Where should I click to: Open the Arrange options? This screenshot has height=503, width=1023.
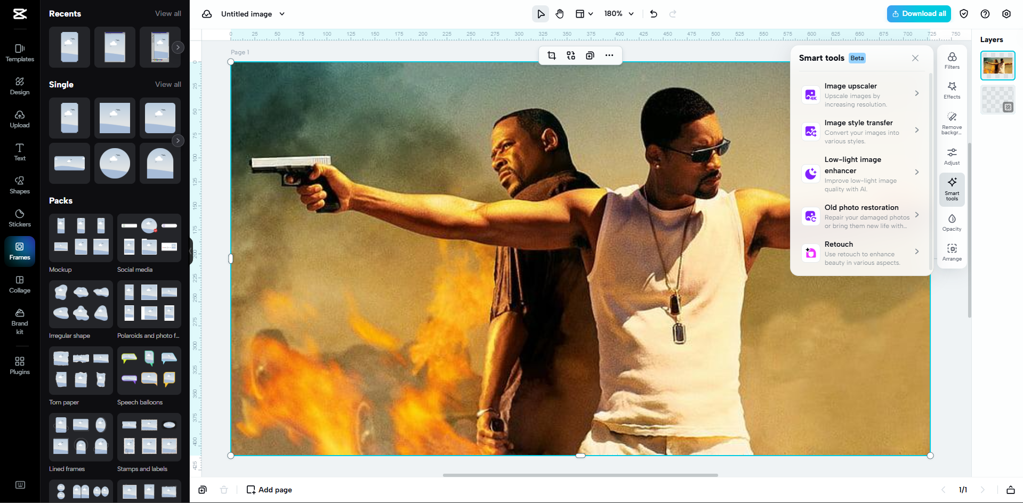pos(952,251)
